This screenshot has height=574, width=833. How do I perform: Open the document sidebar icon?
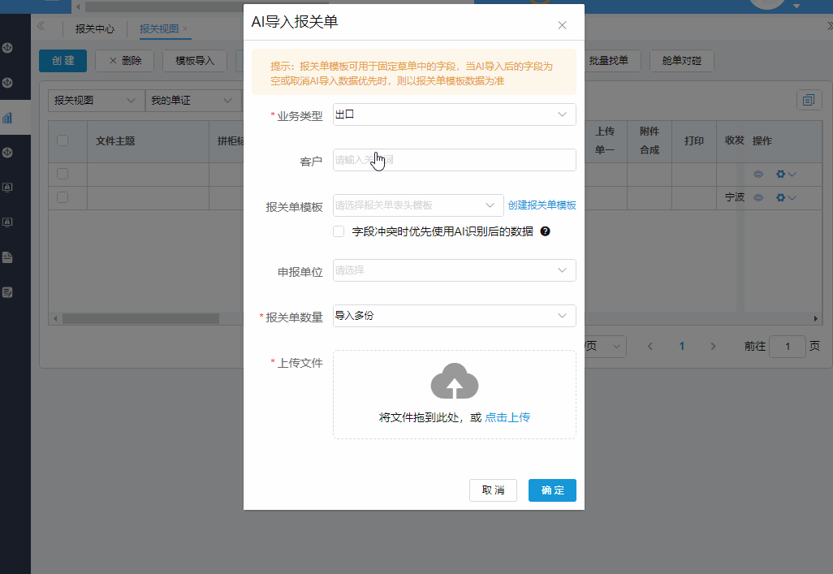tap(7, 257)
